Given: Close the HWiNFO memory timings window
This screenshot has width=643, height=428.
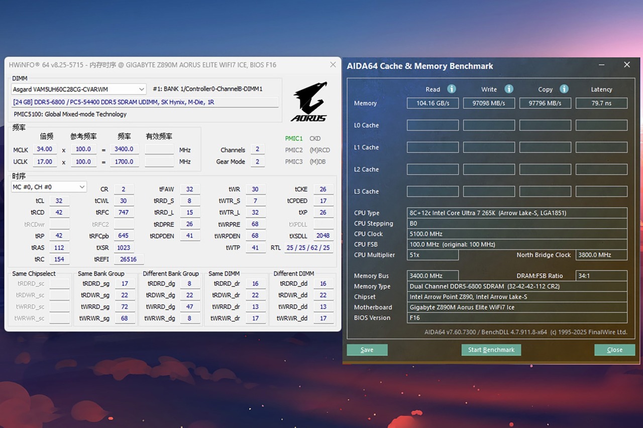Looking at the screenshot, I should [333, 65].
